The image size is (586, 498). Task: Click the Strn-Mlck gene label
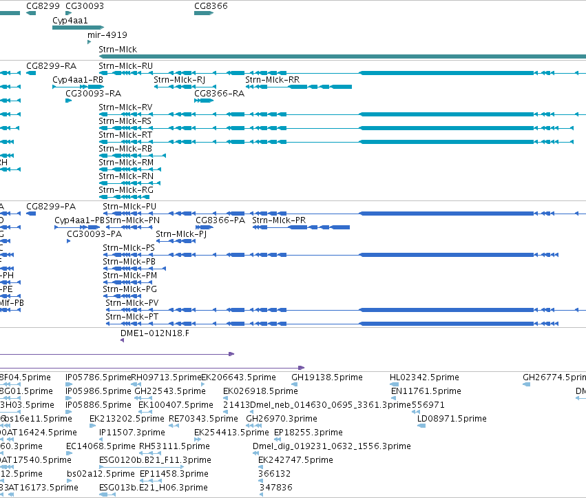pyautogui.click(x=118, y=50)
